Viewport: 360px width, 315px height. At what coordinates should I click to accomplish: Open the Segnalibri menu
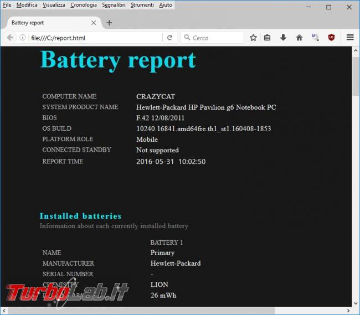(114, 5)
